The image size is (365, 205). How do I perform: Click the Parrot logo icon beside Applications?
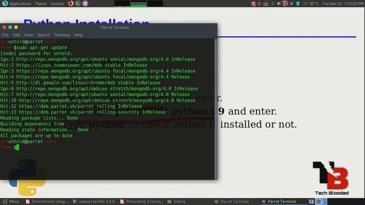click(5, 3)
